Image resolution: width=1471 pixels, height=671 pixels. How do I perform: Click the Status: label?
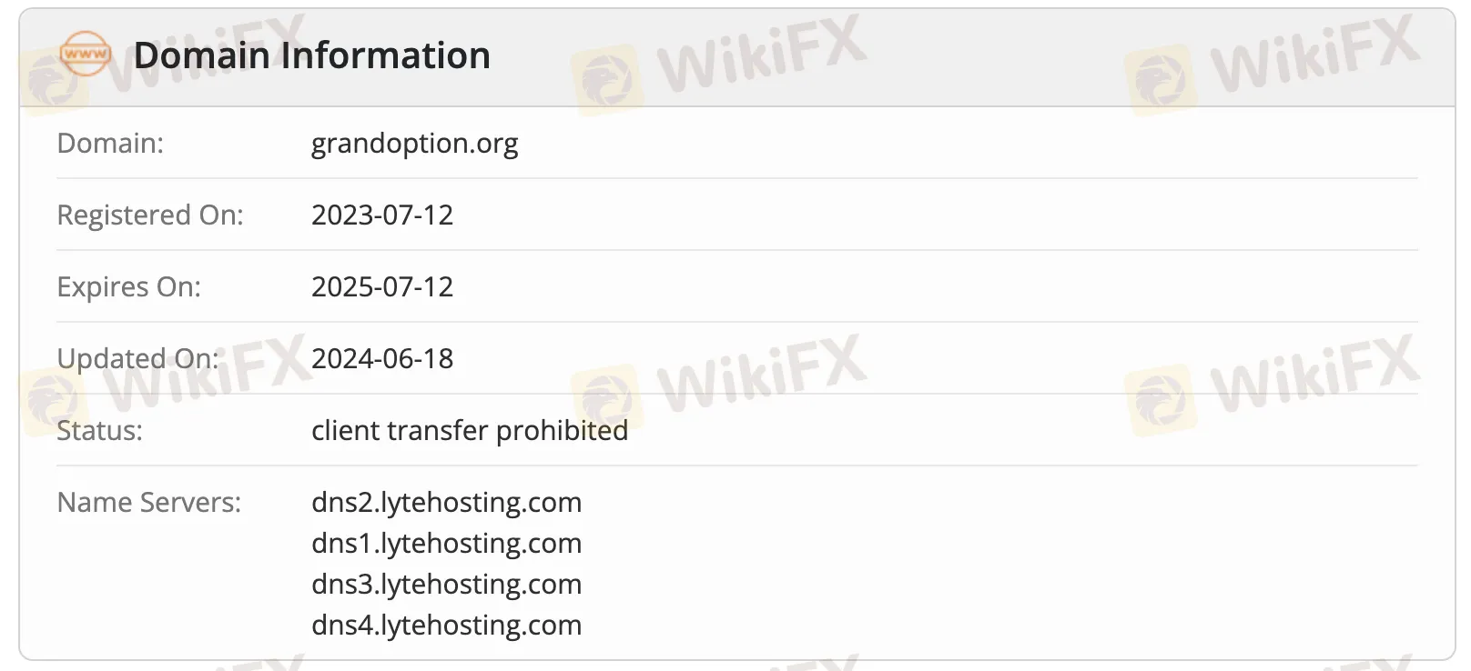(99, 430)
